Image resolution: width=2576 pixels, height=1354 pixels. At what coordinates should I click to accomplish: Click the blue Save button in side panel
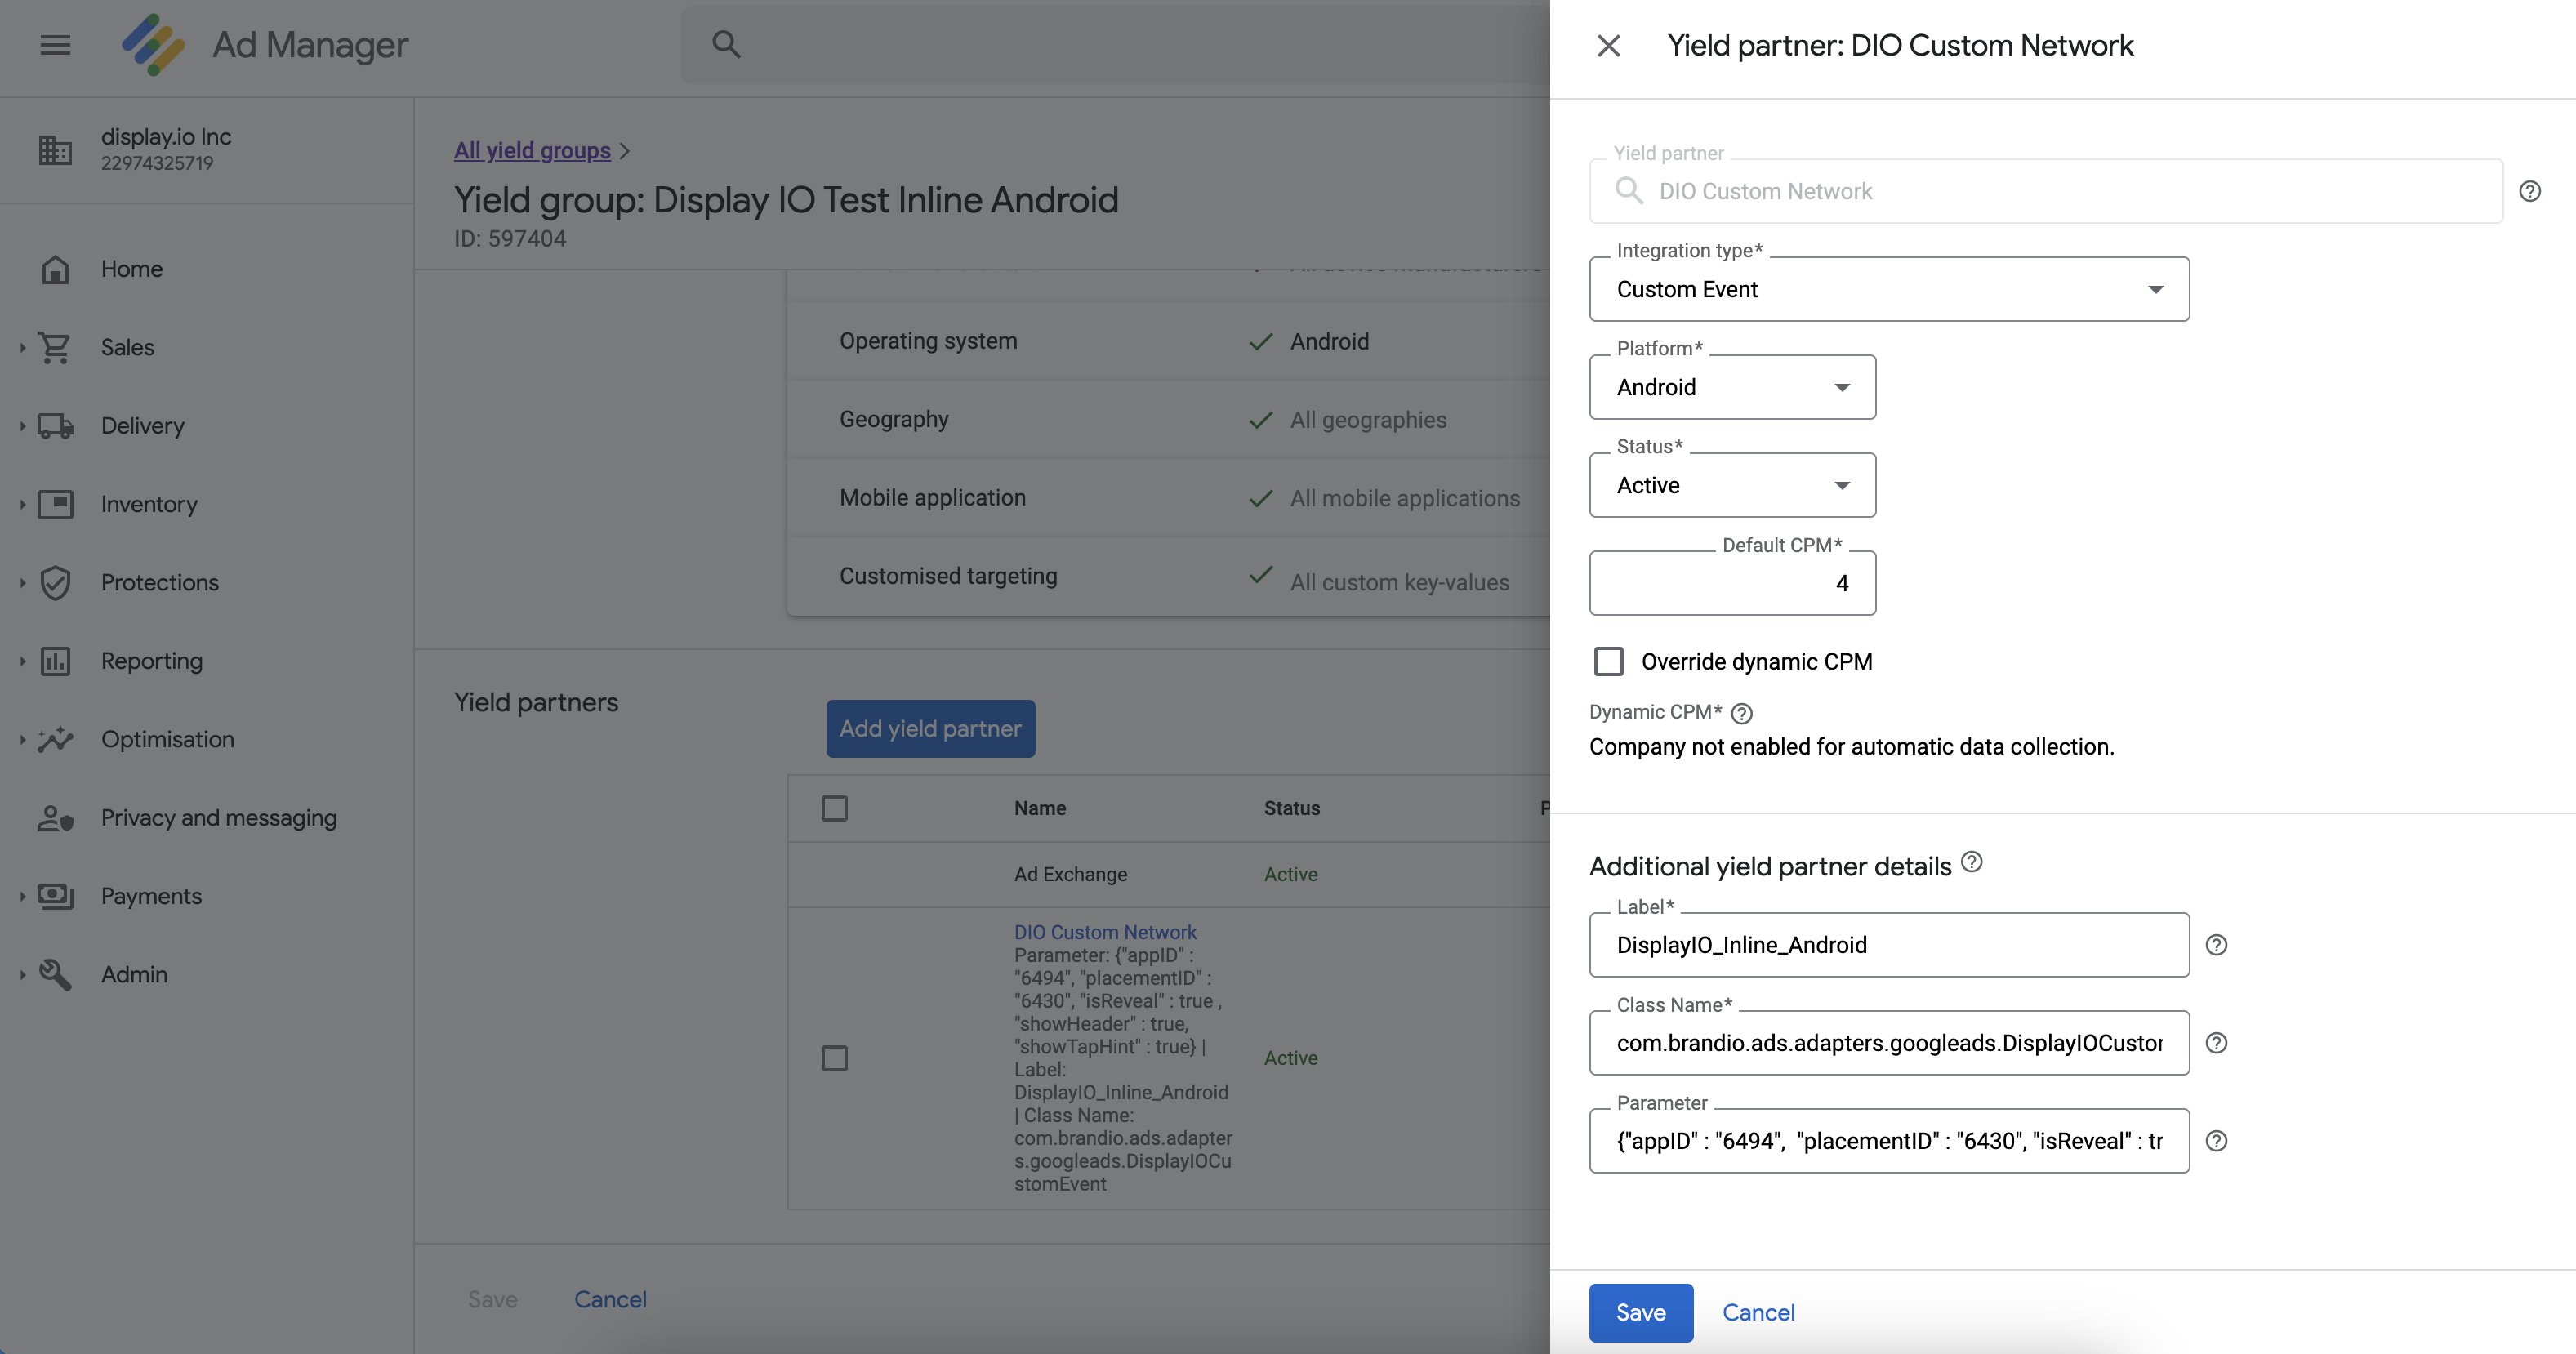point(1641,1312)
